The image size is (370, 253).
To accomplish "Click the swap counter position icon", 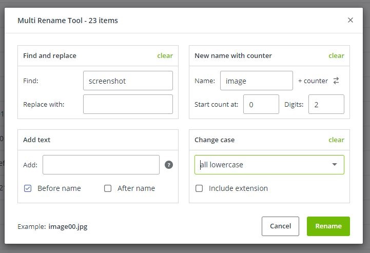I will click(336, 81).
